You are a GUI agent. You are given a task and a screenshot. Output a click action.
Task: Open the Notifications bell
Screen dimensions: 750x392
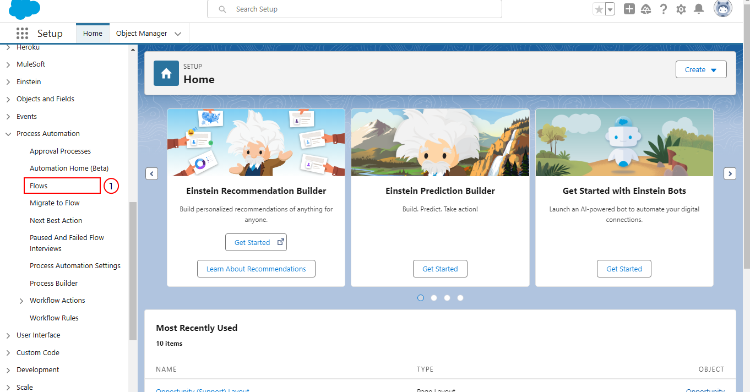tap(699, 9)
